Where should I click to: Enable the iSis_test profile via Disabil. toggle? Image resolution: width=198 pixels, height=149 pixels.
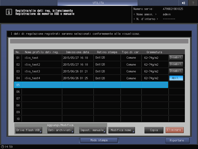[176, 58]
